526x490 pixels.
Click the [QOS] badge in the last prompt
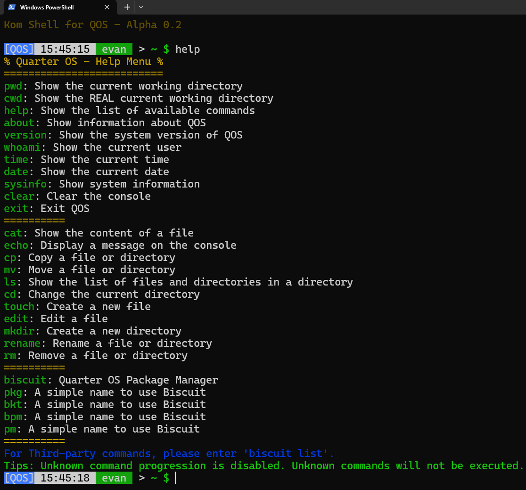tap(19, 478)
